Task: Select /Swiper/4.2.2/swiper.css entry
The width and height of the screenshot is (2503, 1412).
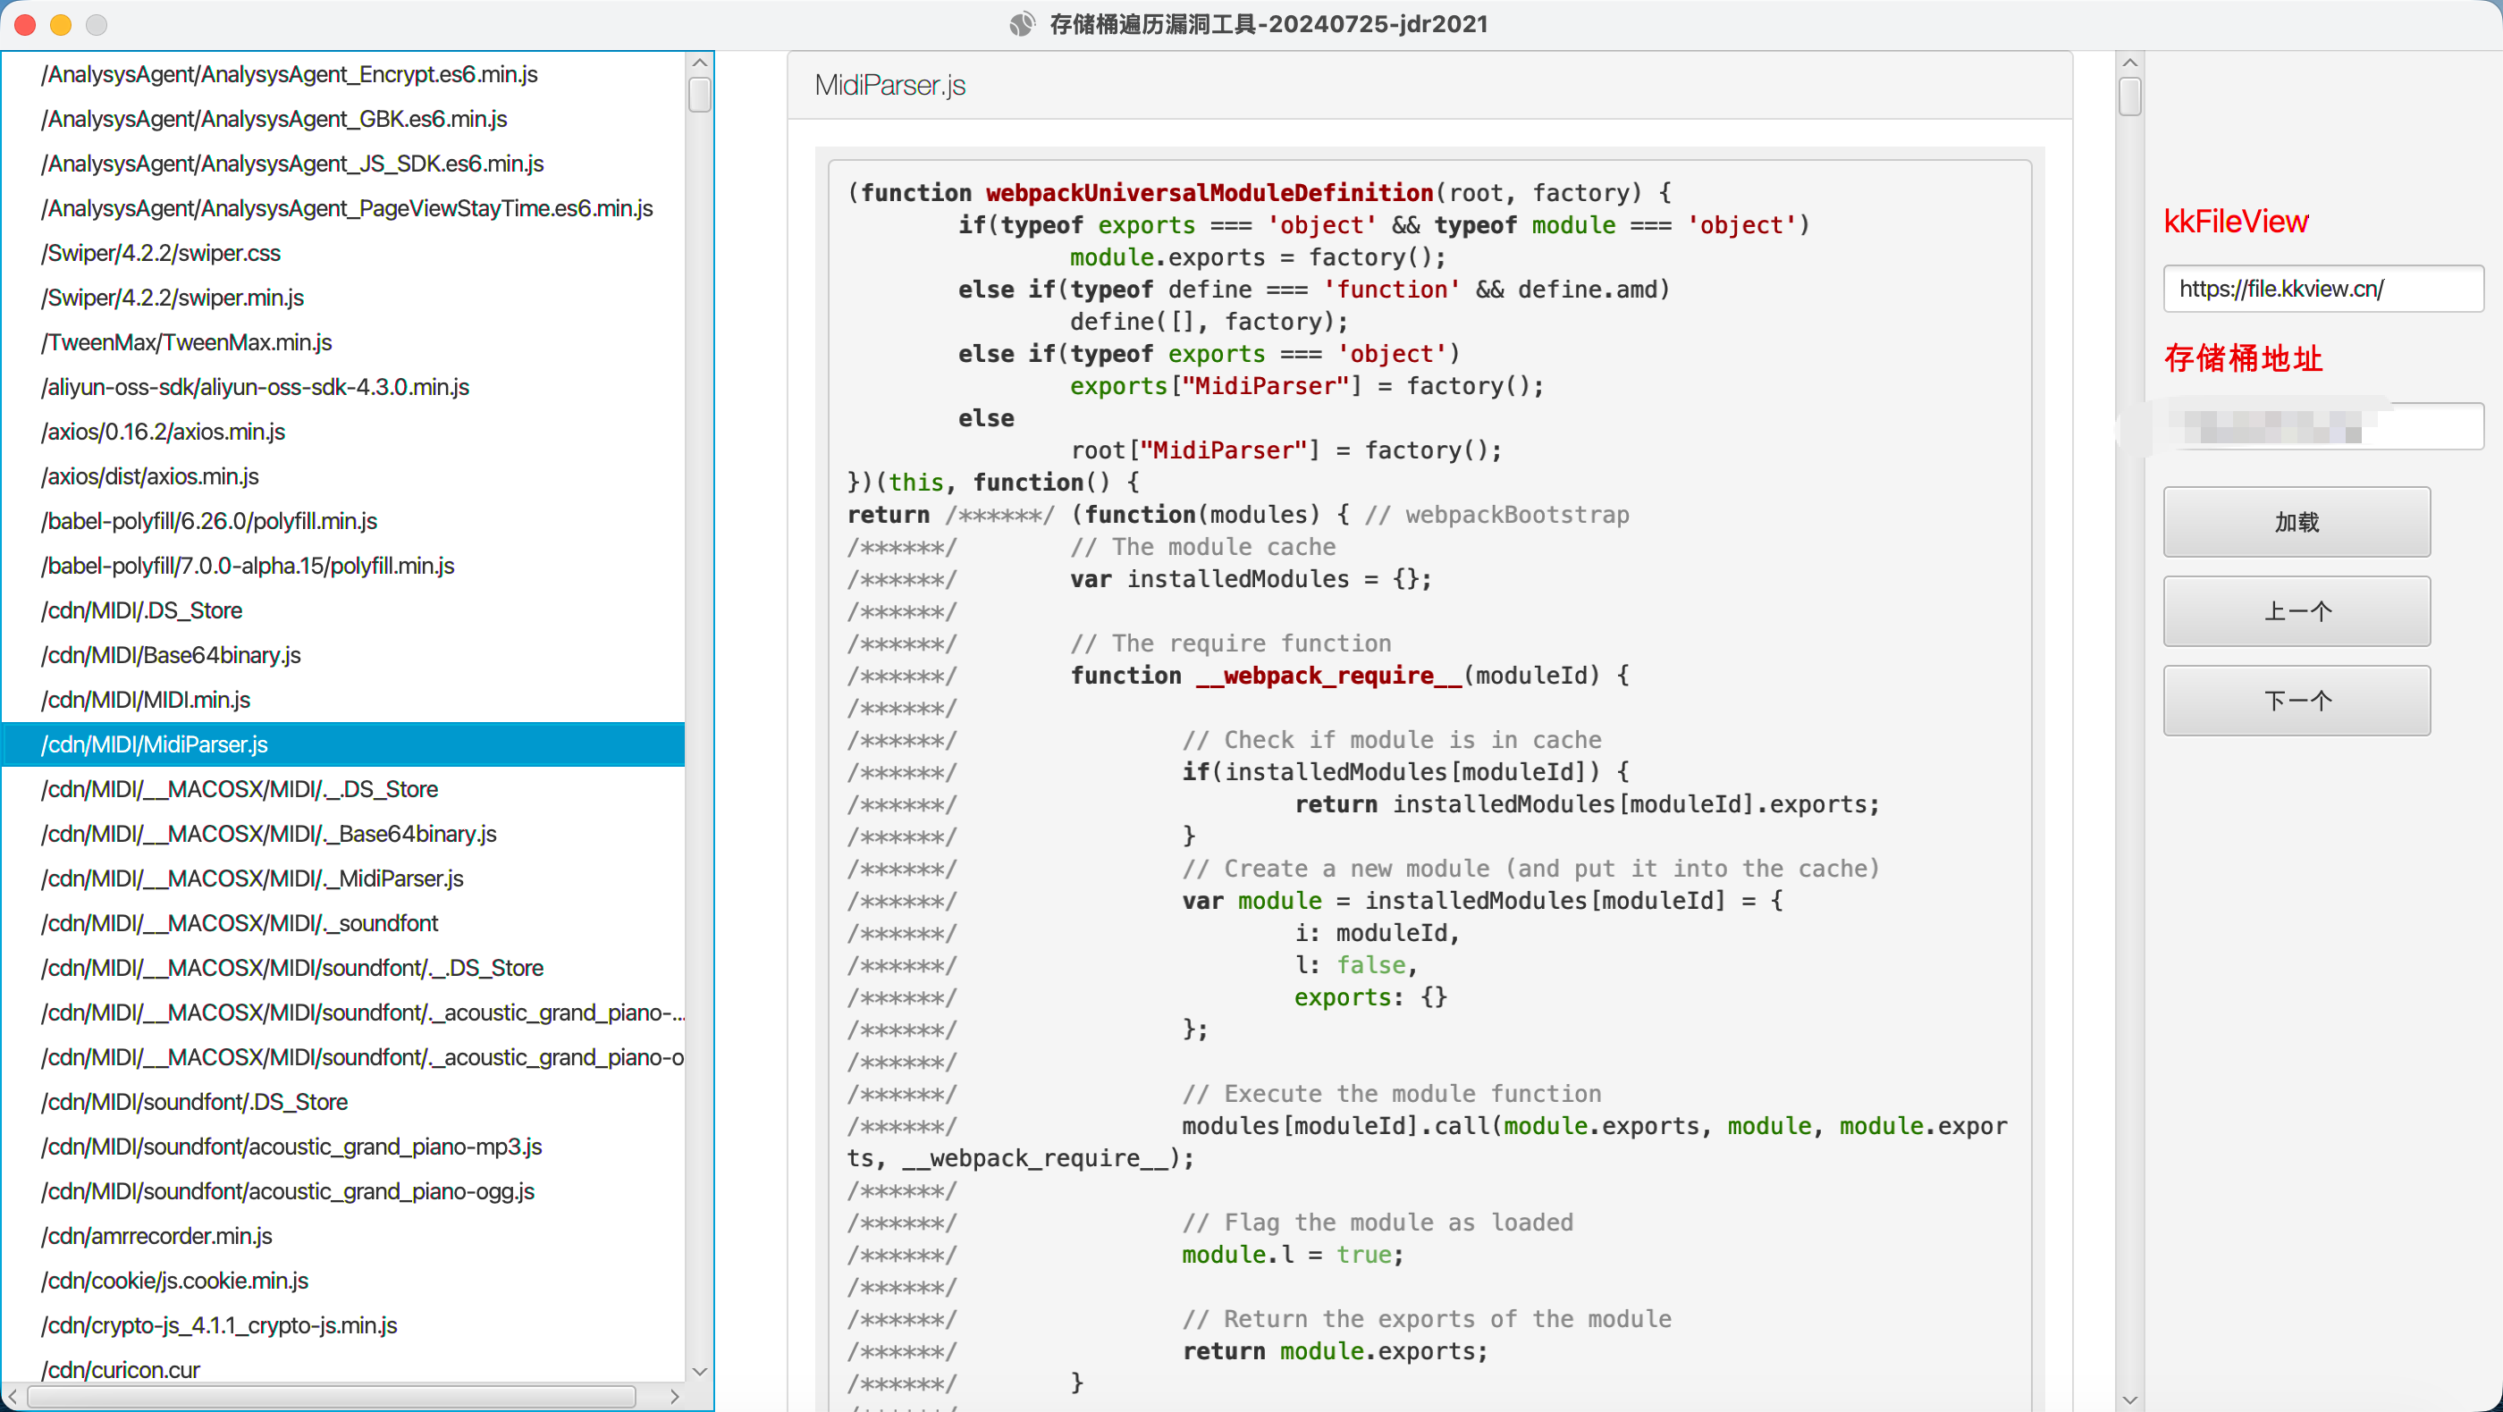Action: pyautogui.click(x=161, y=254)
